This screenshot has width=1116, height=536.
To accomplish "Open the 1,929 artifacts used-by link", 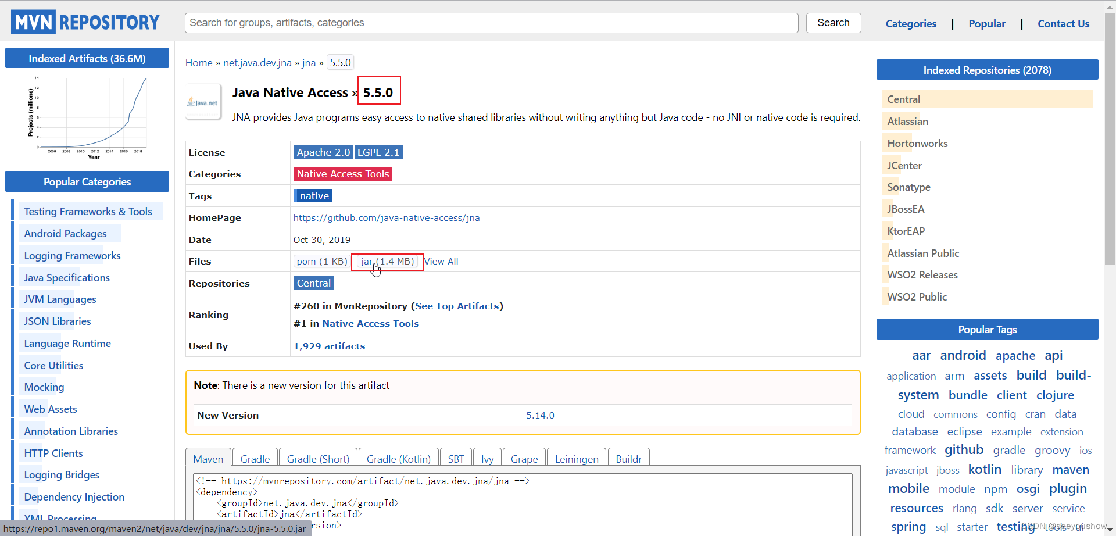I will pos(329,346).
